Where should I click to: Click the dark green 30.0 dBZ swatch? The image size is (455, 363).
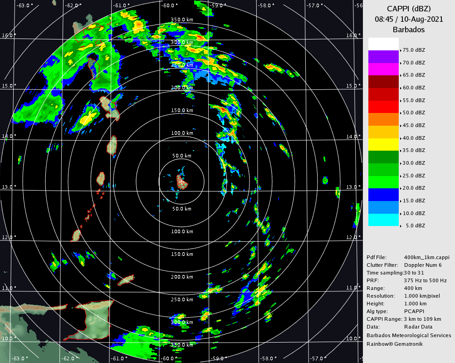383,157
